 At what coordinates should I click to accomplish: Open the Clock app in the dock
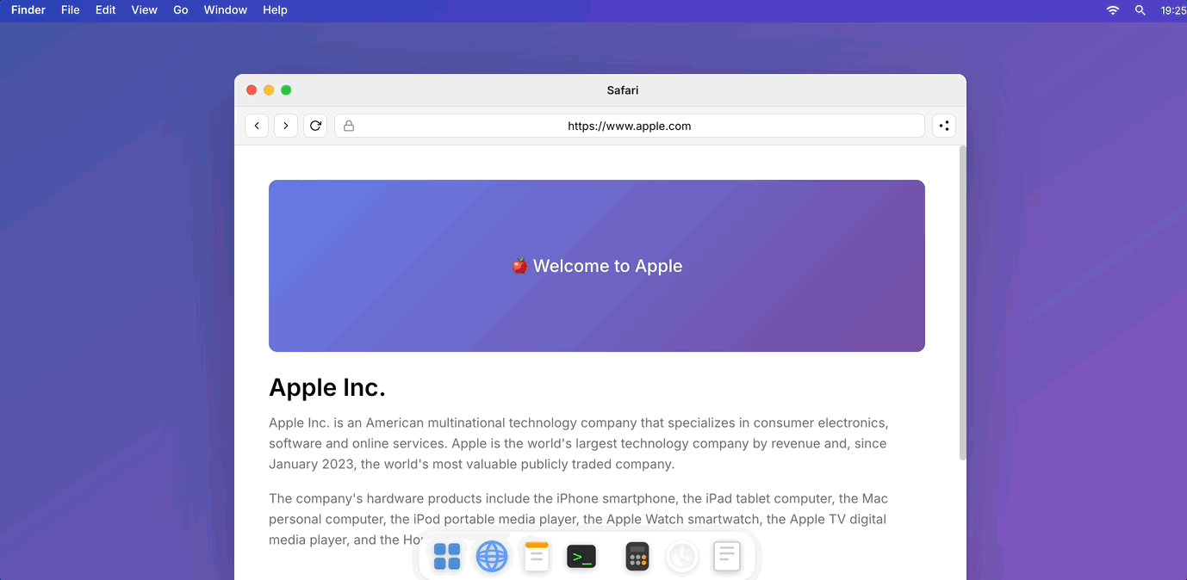point(682,557)
